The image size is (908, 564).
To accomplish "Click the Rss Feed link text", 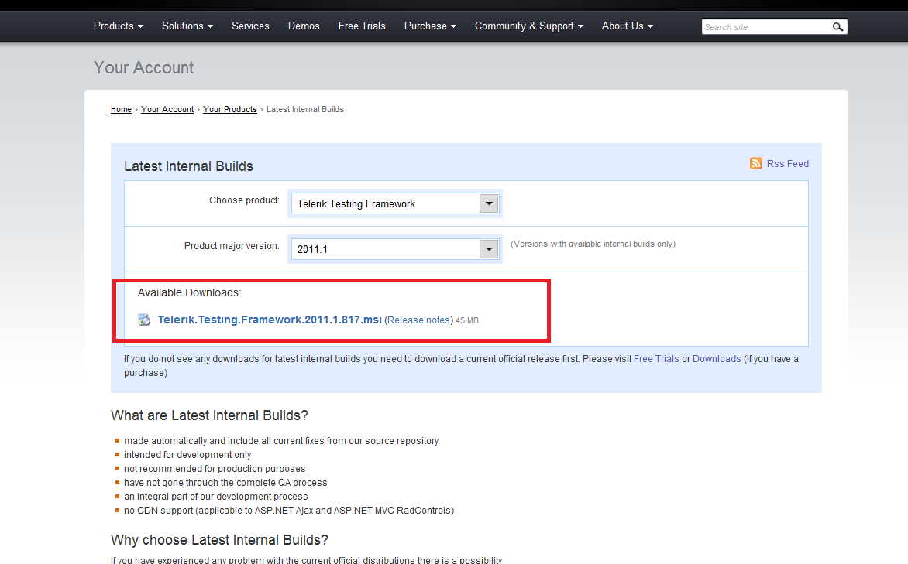I will pyautogui.click(x=788, y=164).
